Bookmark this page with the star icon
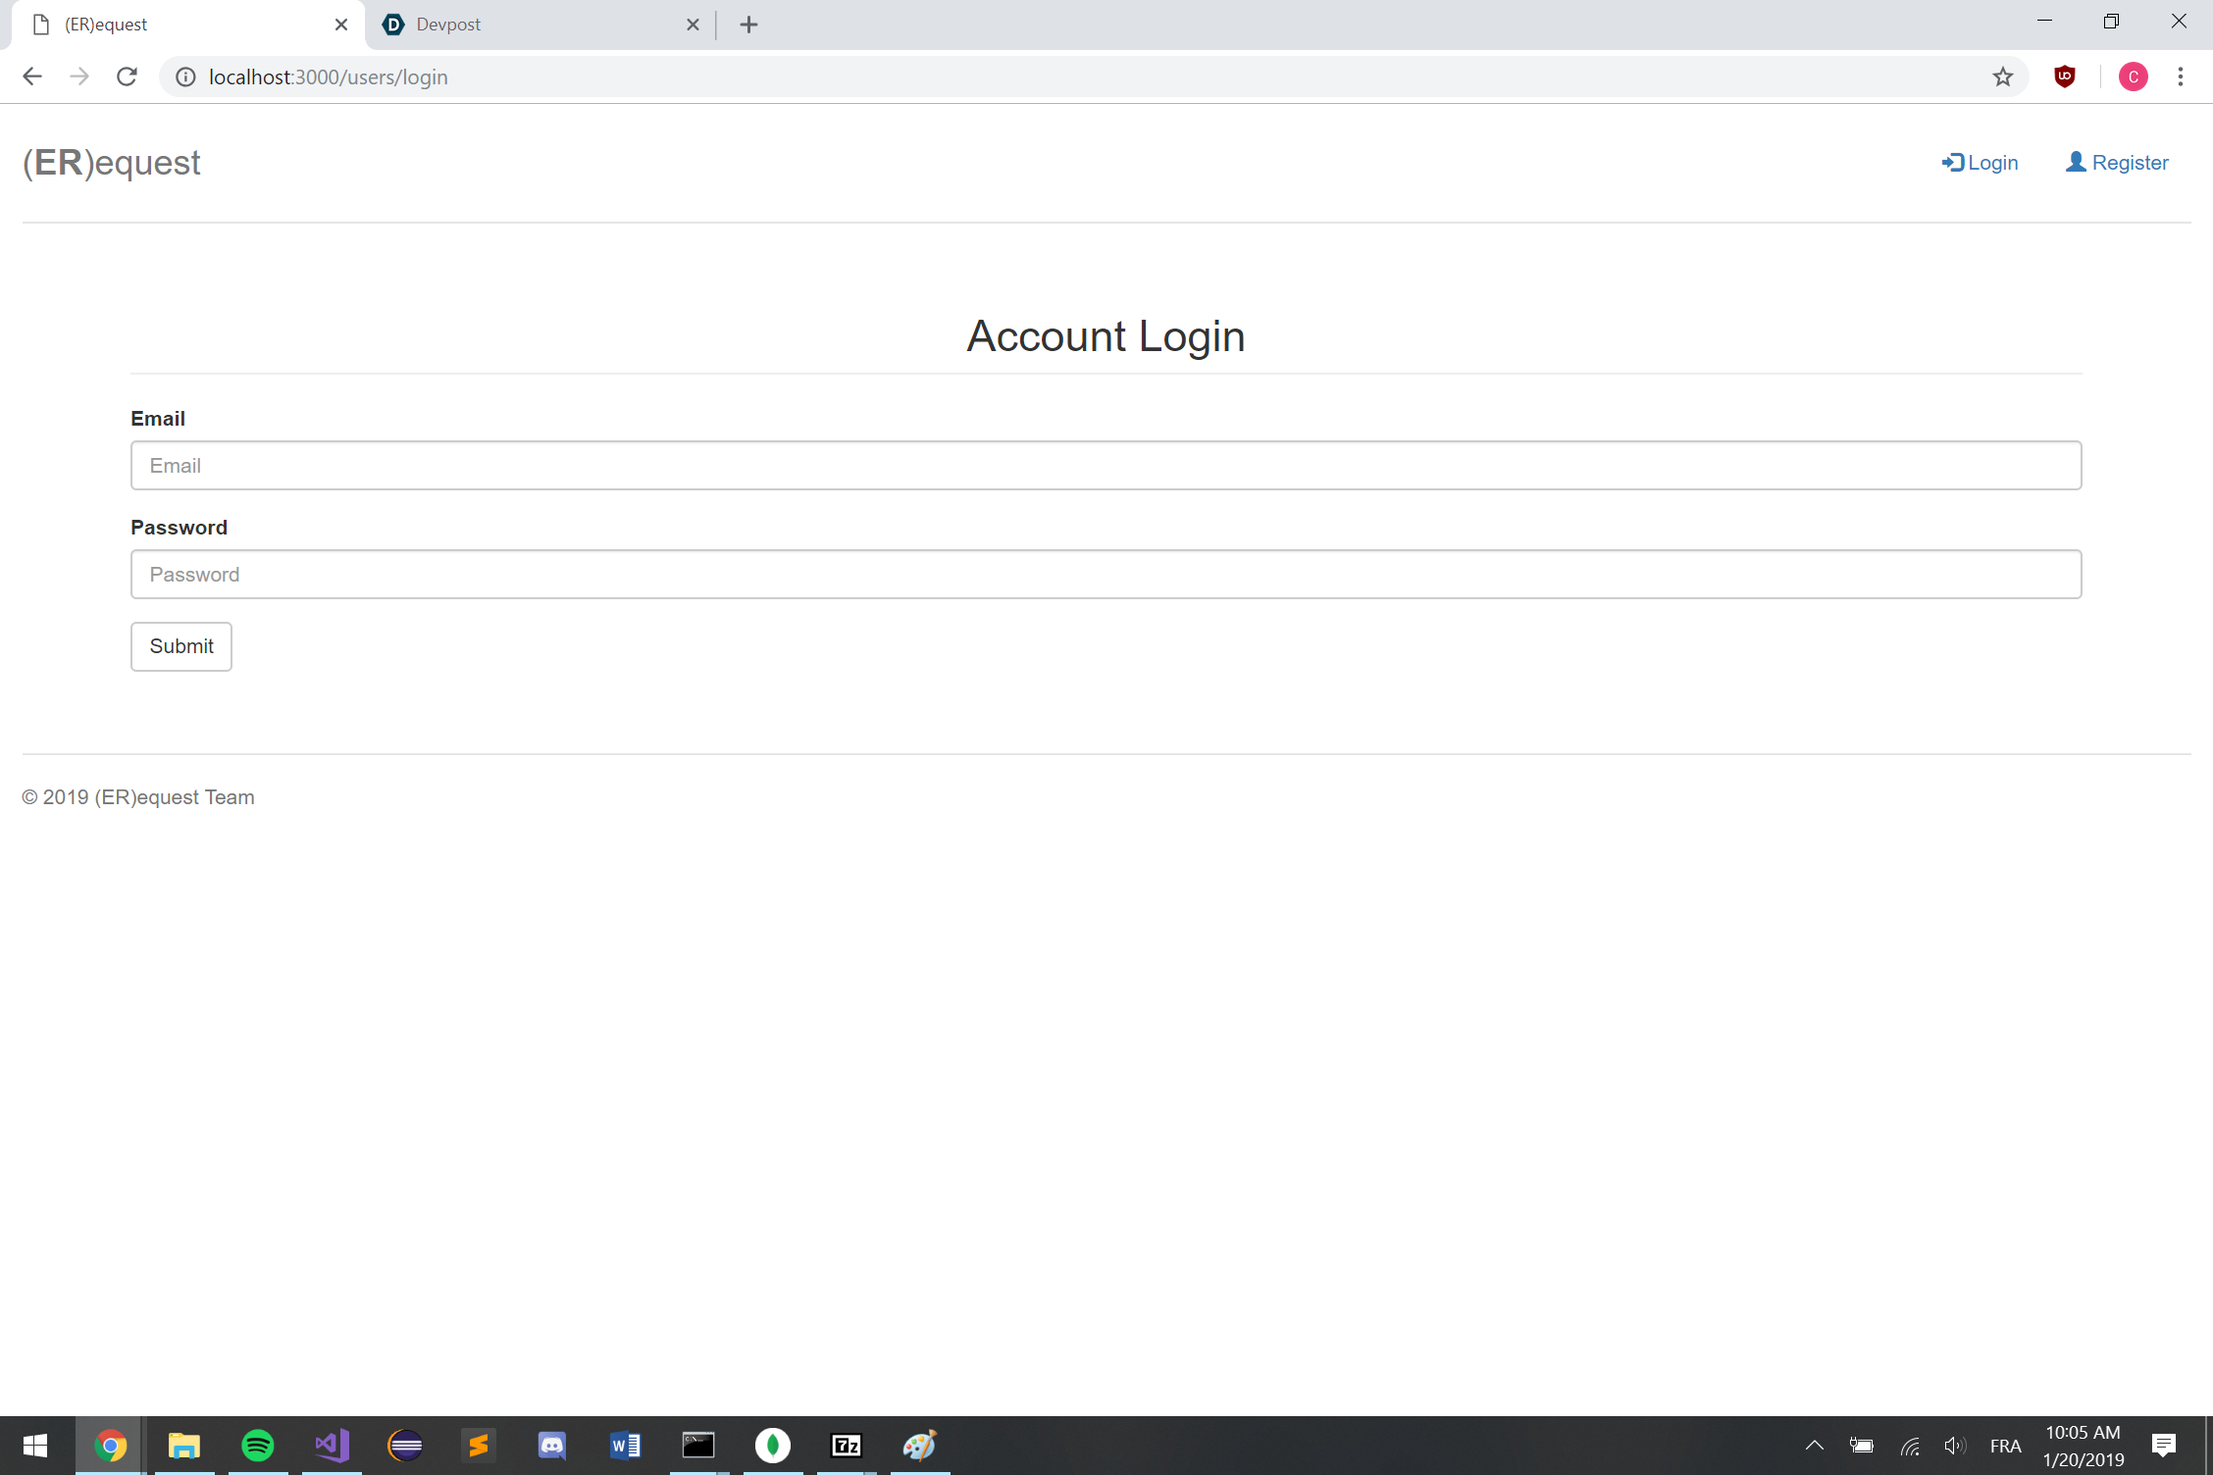This screenshot has width=2213, height=1475. tap(2002, 76)
